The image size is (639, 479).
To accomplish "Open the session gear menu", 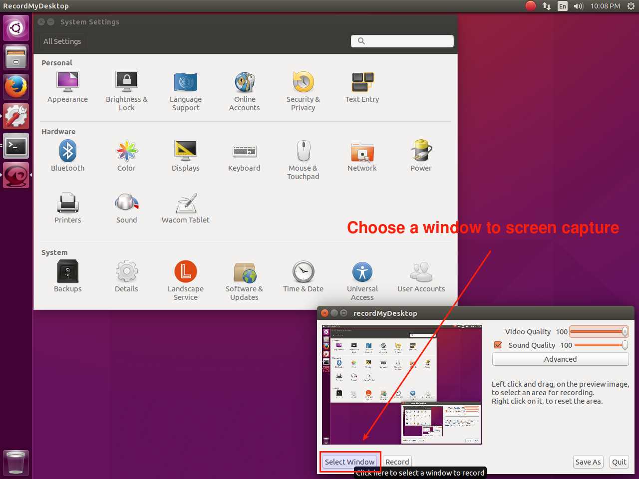I will click(631, 6).
